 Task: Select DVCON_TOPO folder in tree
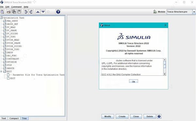coord(13,49)
